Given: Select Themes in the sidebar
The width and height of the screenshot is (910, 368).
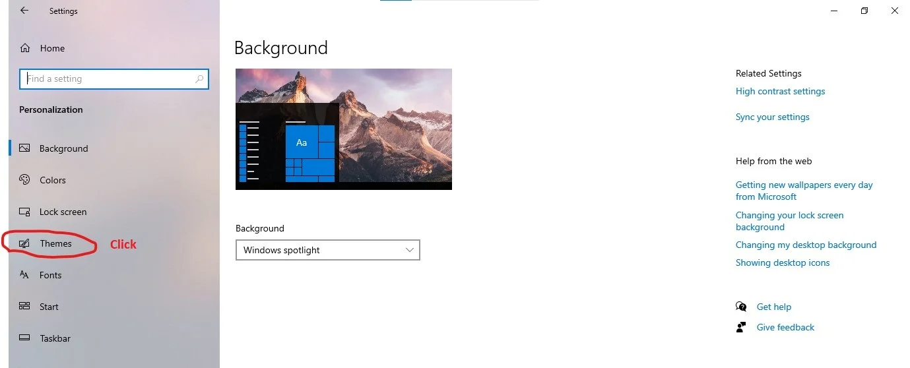Looking at the screenshot, I should point(114,243).
